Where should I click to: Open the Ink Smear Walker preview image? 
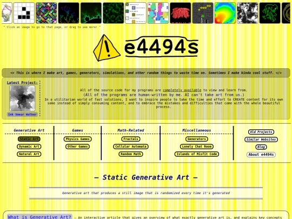pos(22,98)
